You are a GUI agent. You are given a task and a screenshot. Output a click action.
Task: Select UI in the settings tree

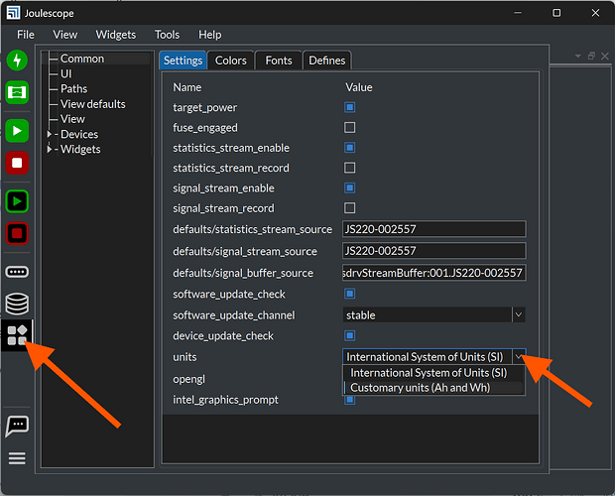65,73
